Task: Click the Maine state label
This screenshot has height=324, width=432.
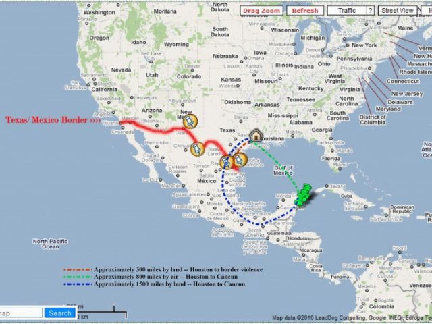Action: [405, 28]
